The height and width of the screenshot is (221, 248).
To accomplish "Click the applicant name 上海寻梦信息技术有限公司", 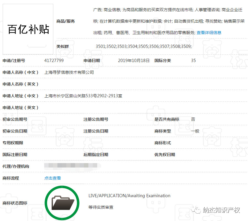I will pos(69,72).
